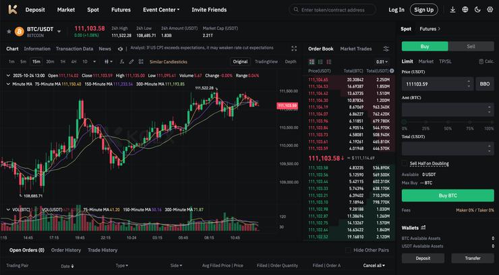499x275 pixels.
Task: Open the BTC/USDT pair selector arrow
Action: pos(59,32)
